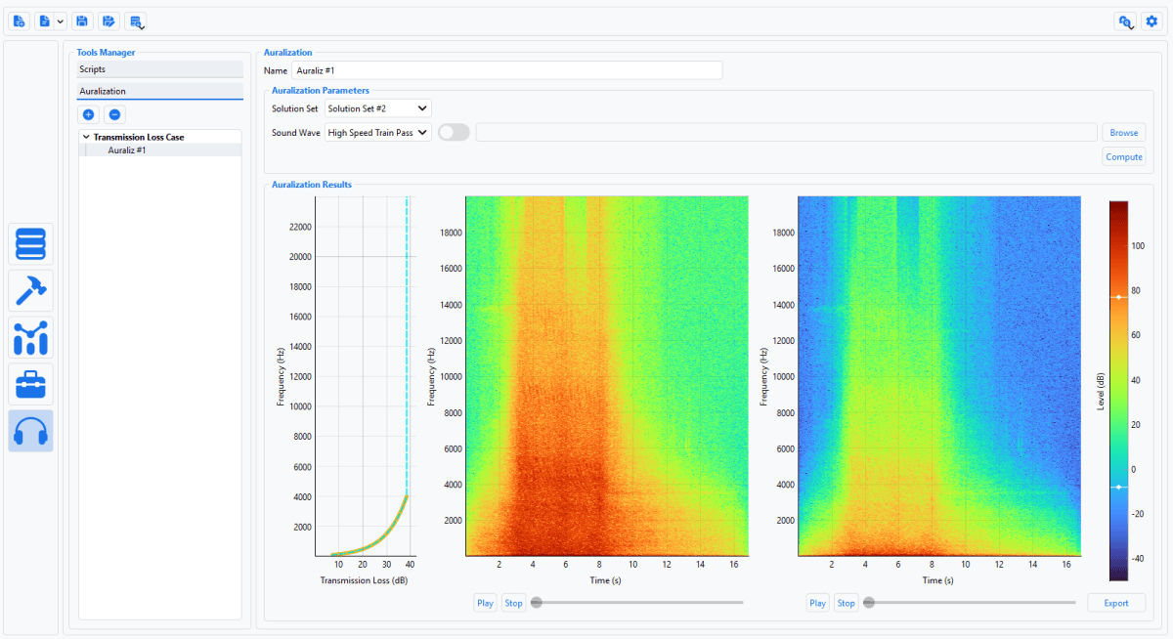Click the Auralization Results section label
The width and height of the screenshot is (1173, 639).
(x=311, y=184)
